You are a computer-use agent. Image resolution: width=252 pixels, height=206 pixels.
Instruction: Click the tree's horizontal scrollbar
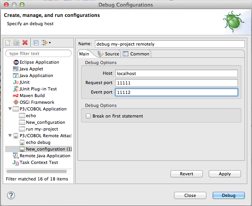pos(37,171)
